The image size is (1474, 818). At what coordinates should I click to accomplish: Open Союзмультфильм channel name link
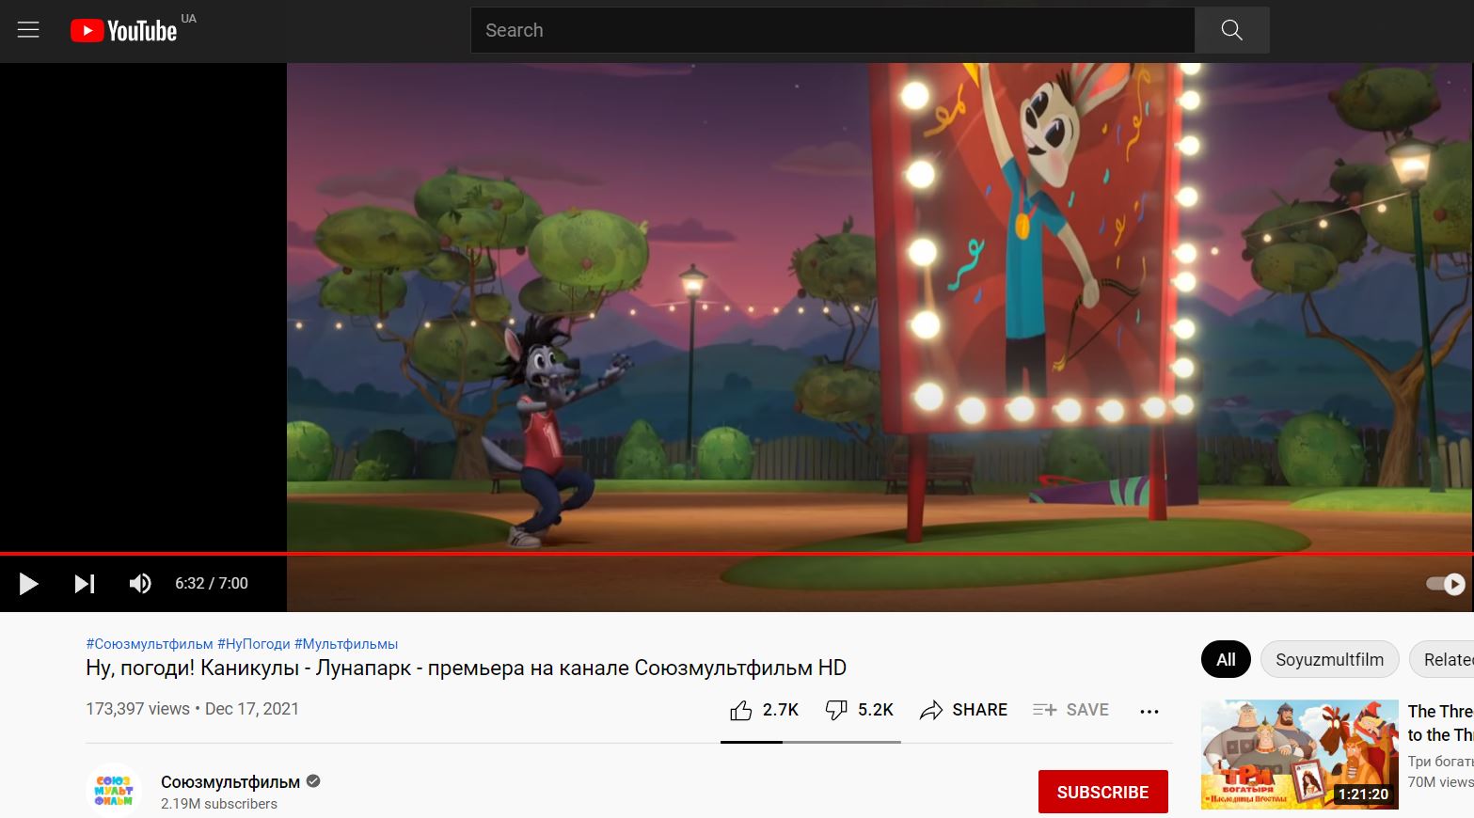pyautogui.click(x=230, y=781)
